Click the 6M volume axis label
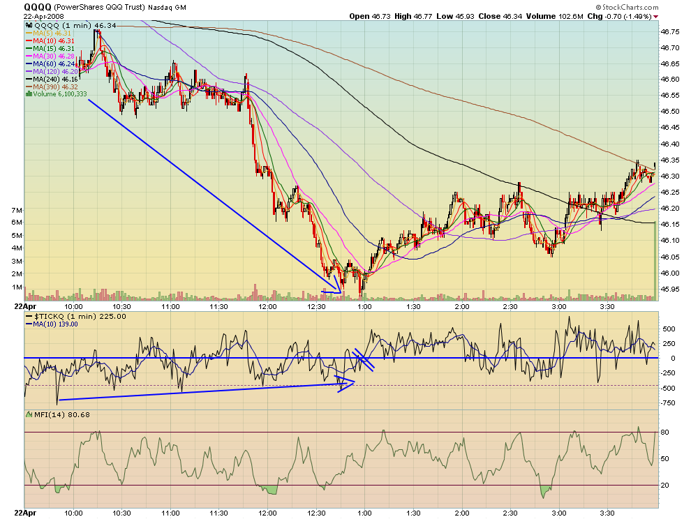691x519 pixels. click(16, 223)
